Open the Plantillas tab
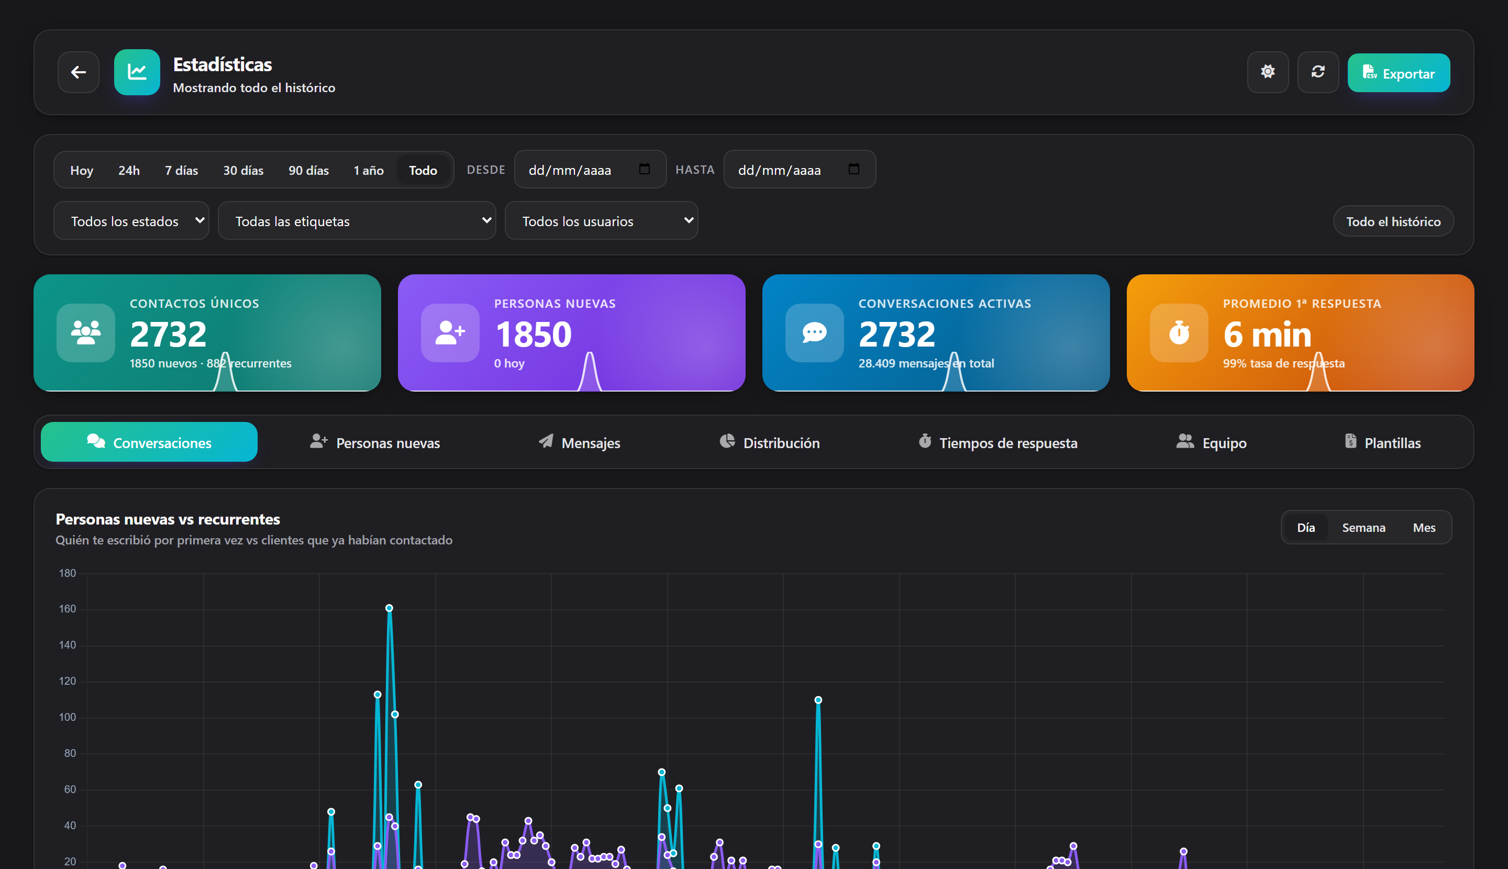 click(1383, 442)
